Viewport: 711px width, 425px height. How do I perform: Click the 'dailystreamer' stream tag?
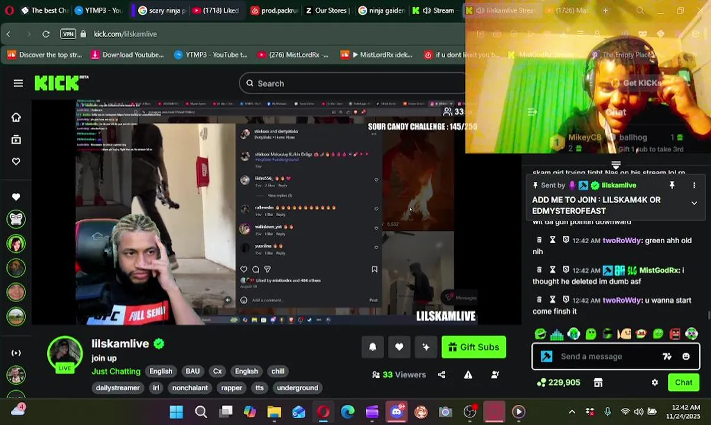click(118, 388)
